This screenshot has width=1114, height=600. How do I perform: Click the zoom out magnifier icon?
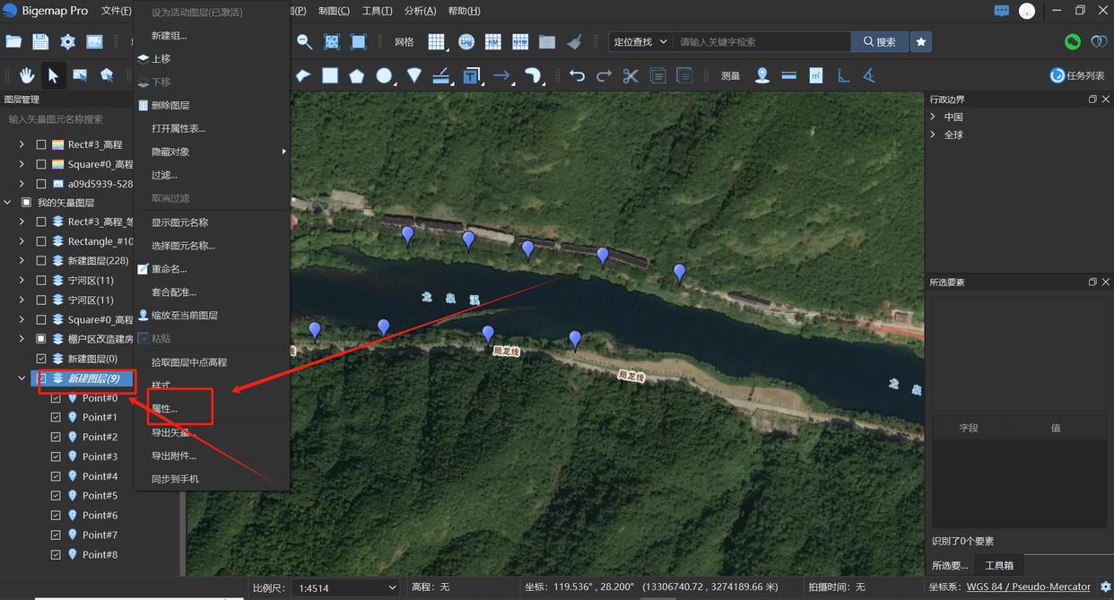pos(305,41)
